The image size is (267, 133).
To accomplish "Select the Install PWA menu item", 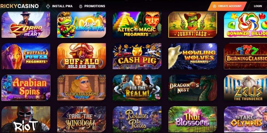I will (62, 6).
